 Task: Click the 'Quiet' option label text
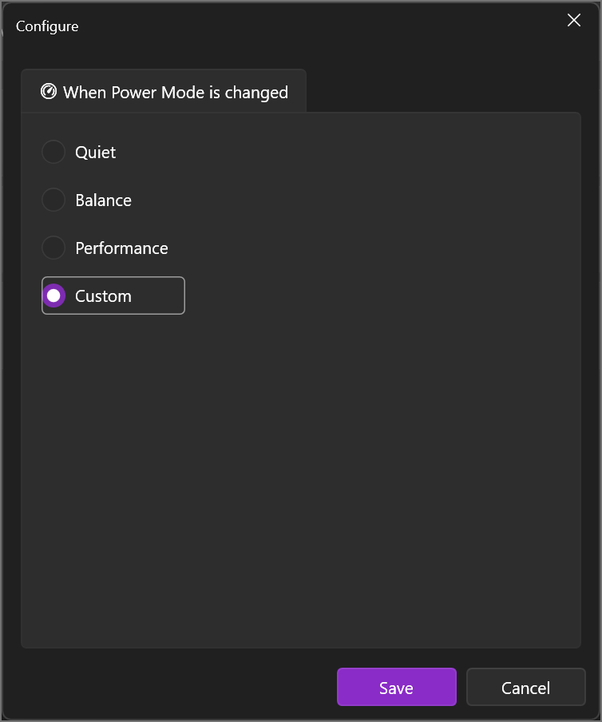tap(94, 152)
